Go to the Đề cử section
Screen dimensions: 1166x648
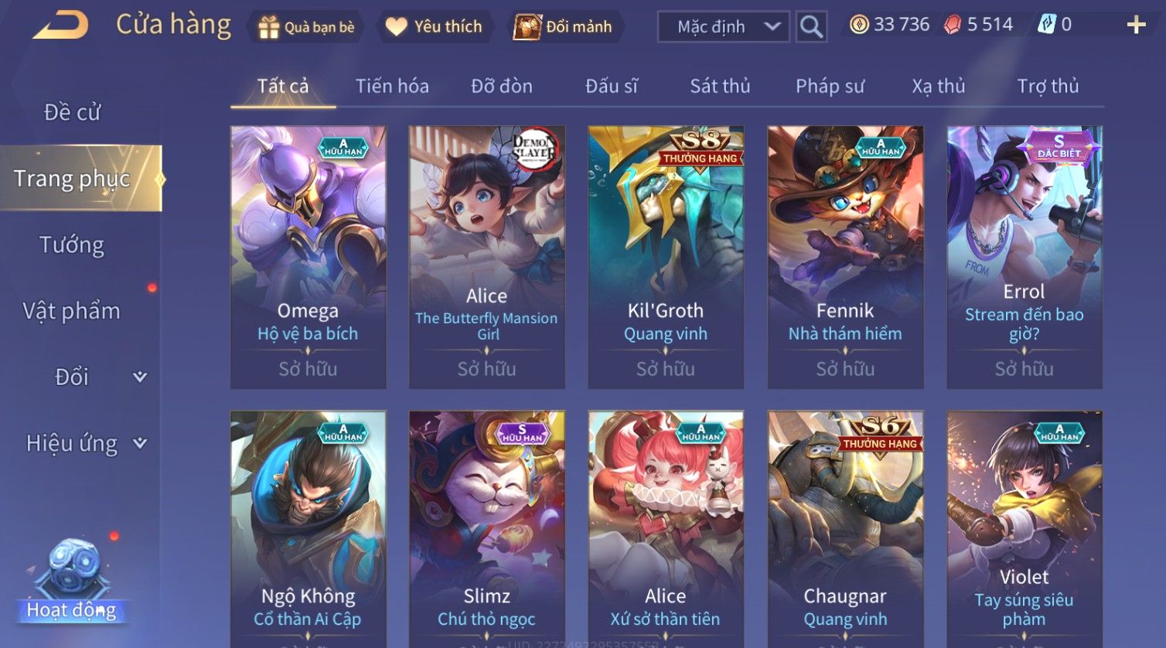(x=72, y=112)
